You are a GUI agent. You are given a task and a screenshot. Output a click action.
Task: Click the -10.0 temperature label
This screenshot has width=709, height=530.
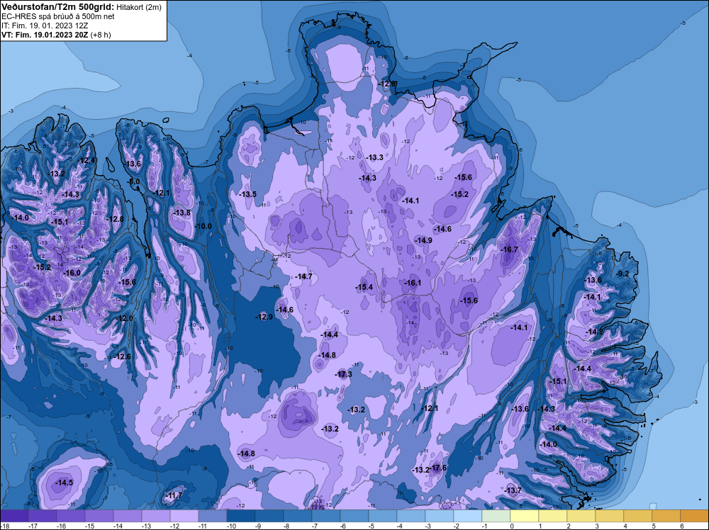coord(203,226)
